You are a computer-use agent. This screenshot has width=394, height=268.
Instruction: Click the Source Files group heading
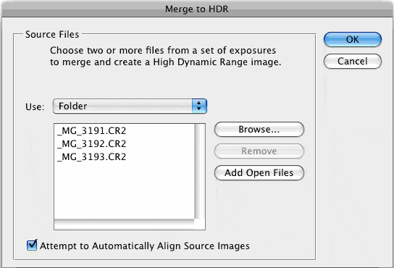(52, 35)
